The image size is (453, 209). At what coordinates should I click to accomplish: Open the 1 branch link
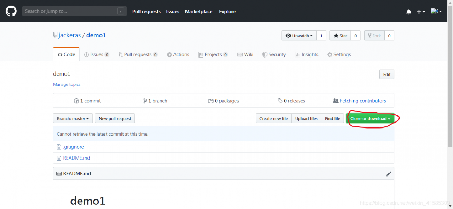[x=155, y=101]
